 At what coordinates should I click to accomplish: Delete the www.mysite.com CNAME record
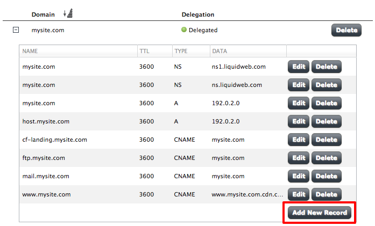326,194
